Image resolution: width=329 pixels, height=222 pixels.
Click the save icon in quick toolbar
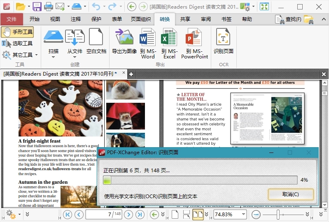pyautogui.click(x=37, y=7)
